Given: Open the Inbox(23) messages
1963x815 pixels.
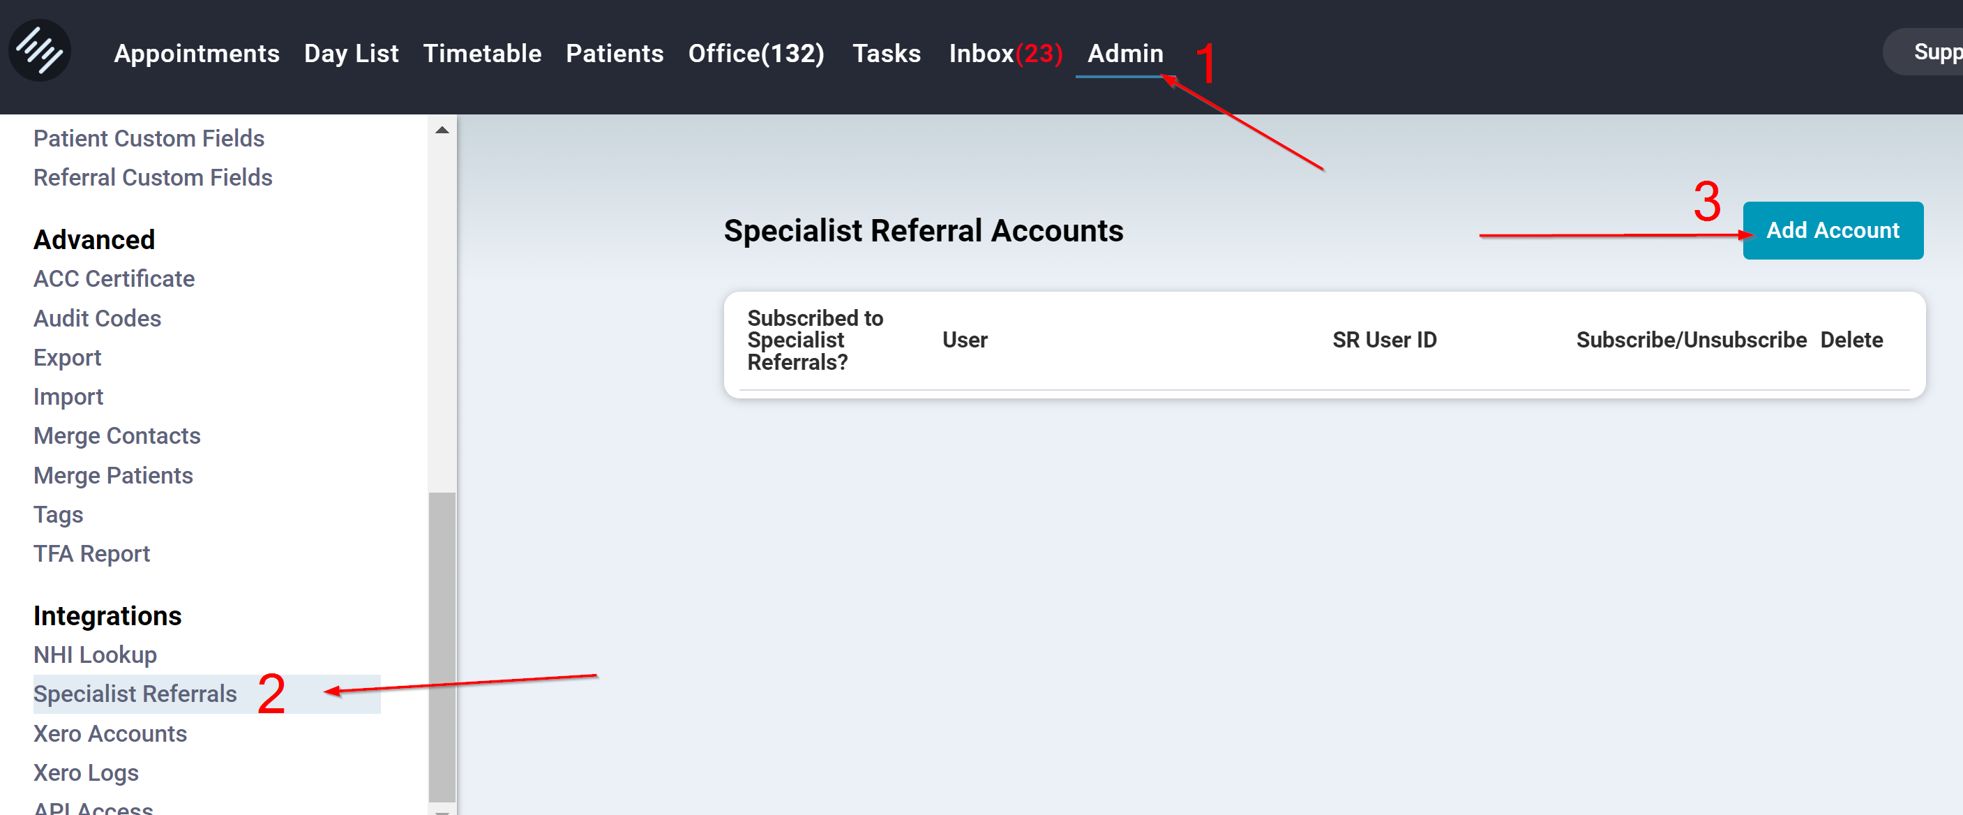Looking at the screenshot, I should pyautogui.click(x=1005, y=53).
